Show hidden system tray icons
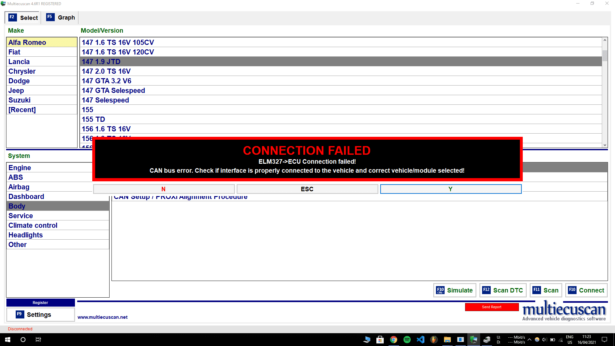 coord(529,340)
